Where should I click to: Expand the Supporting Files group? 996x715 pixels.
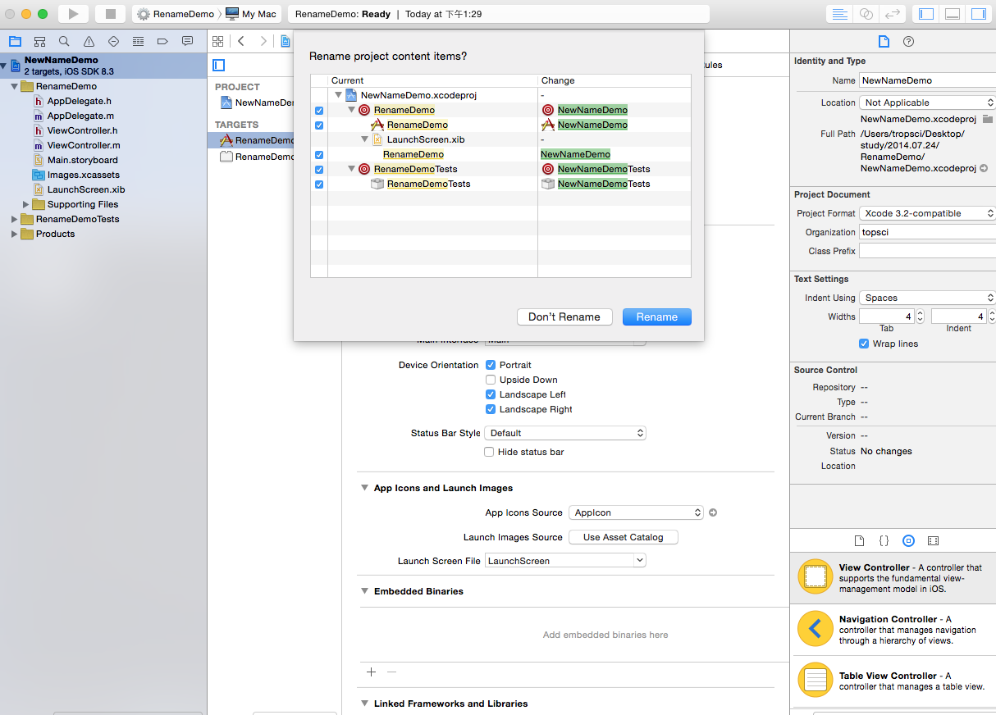pyautogui.click(x=27, y=204)
